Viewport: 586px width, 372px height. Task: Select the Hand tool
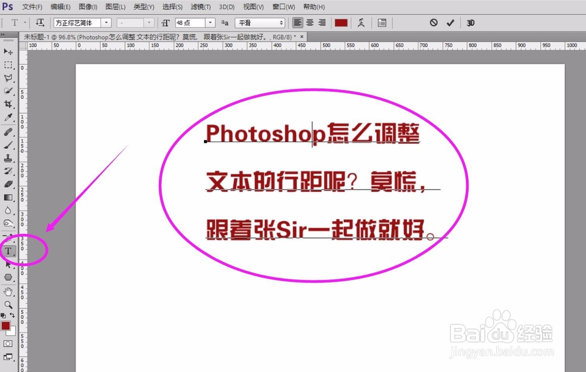click(8, 291)
